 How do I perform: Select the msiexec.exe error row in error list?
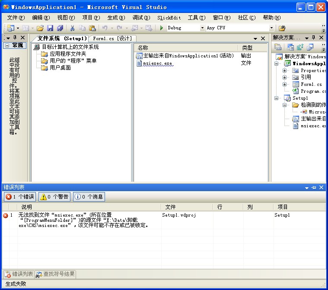click(x=164, y=220)
